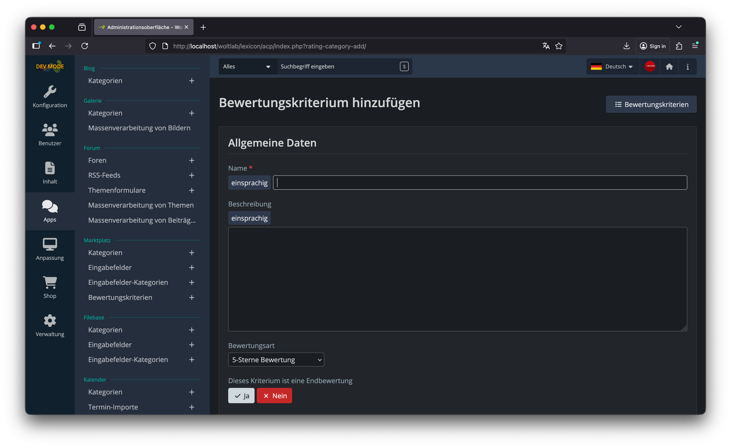Click the Bewertungskriterien list button
The image size is (731, 448).
(651, 104)
